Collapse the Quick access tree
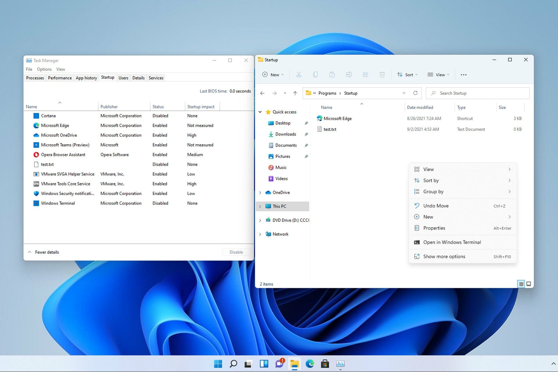This screenshot has width=558, height=372. [x=260, y=112]
